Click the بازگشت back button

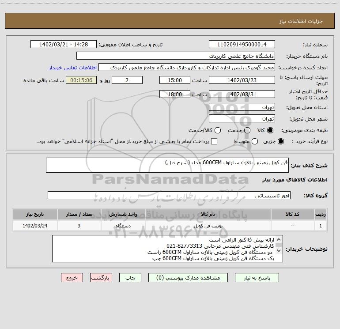[101, 278]
